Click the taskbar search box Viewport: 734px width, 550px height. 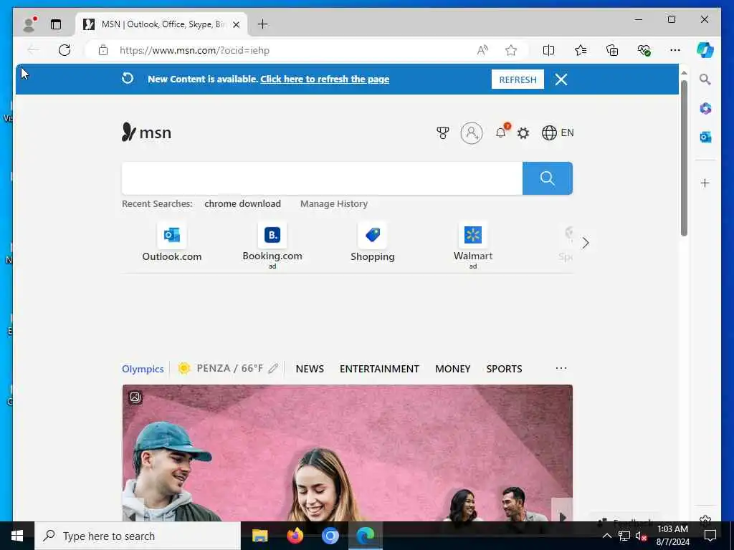[x=138, y=536]
